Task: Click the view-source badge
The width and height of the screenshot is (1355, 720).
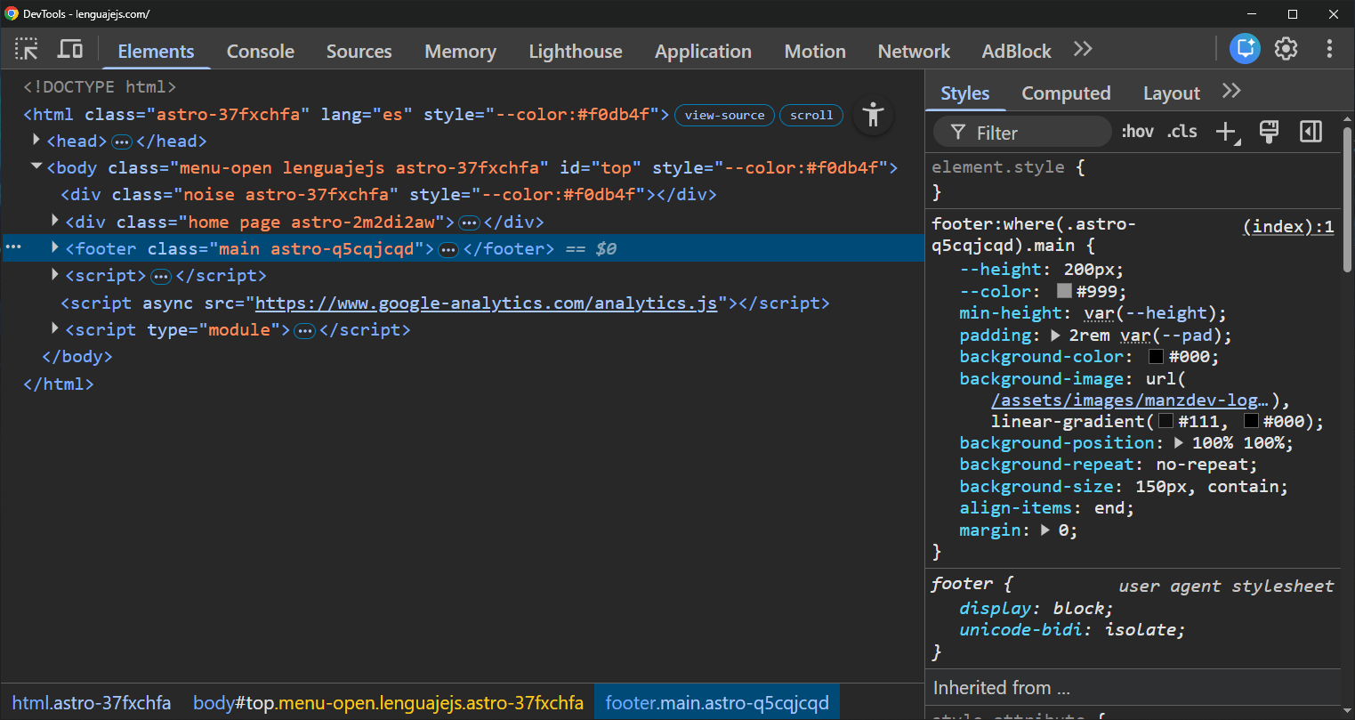Action: [724, 115]
